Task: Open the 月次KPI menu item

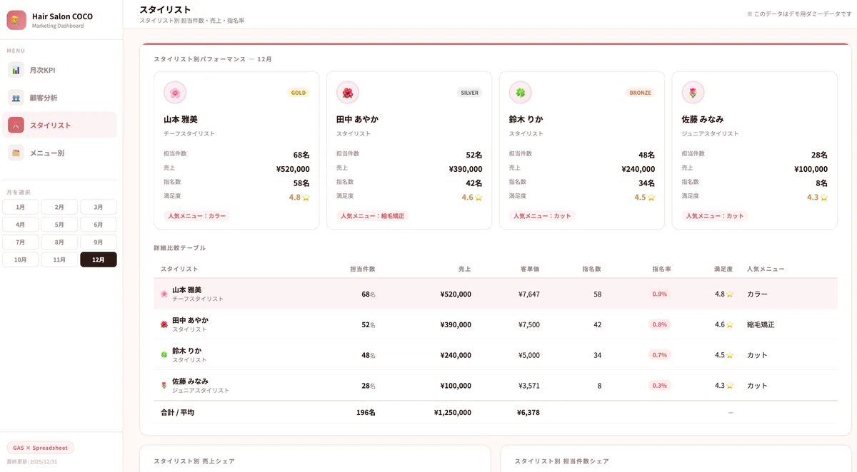Action: [59, 70]
